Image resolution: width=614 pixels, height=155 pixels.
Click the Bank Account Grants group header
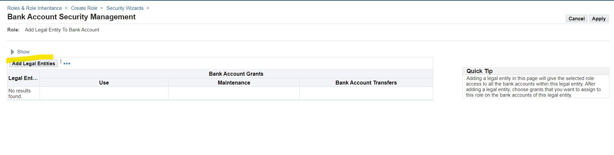236,74
